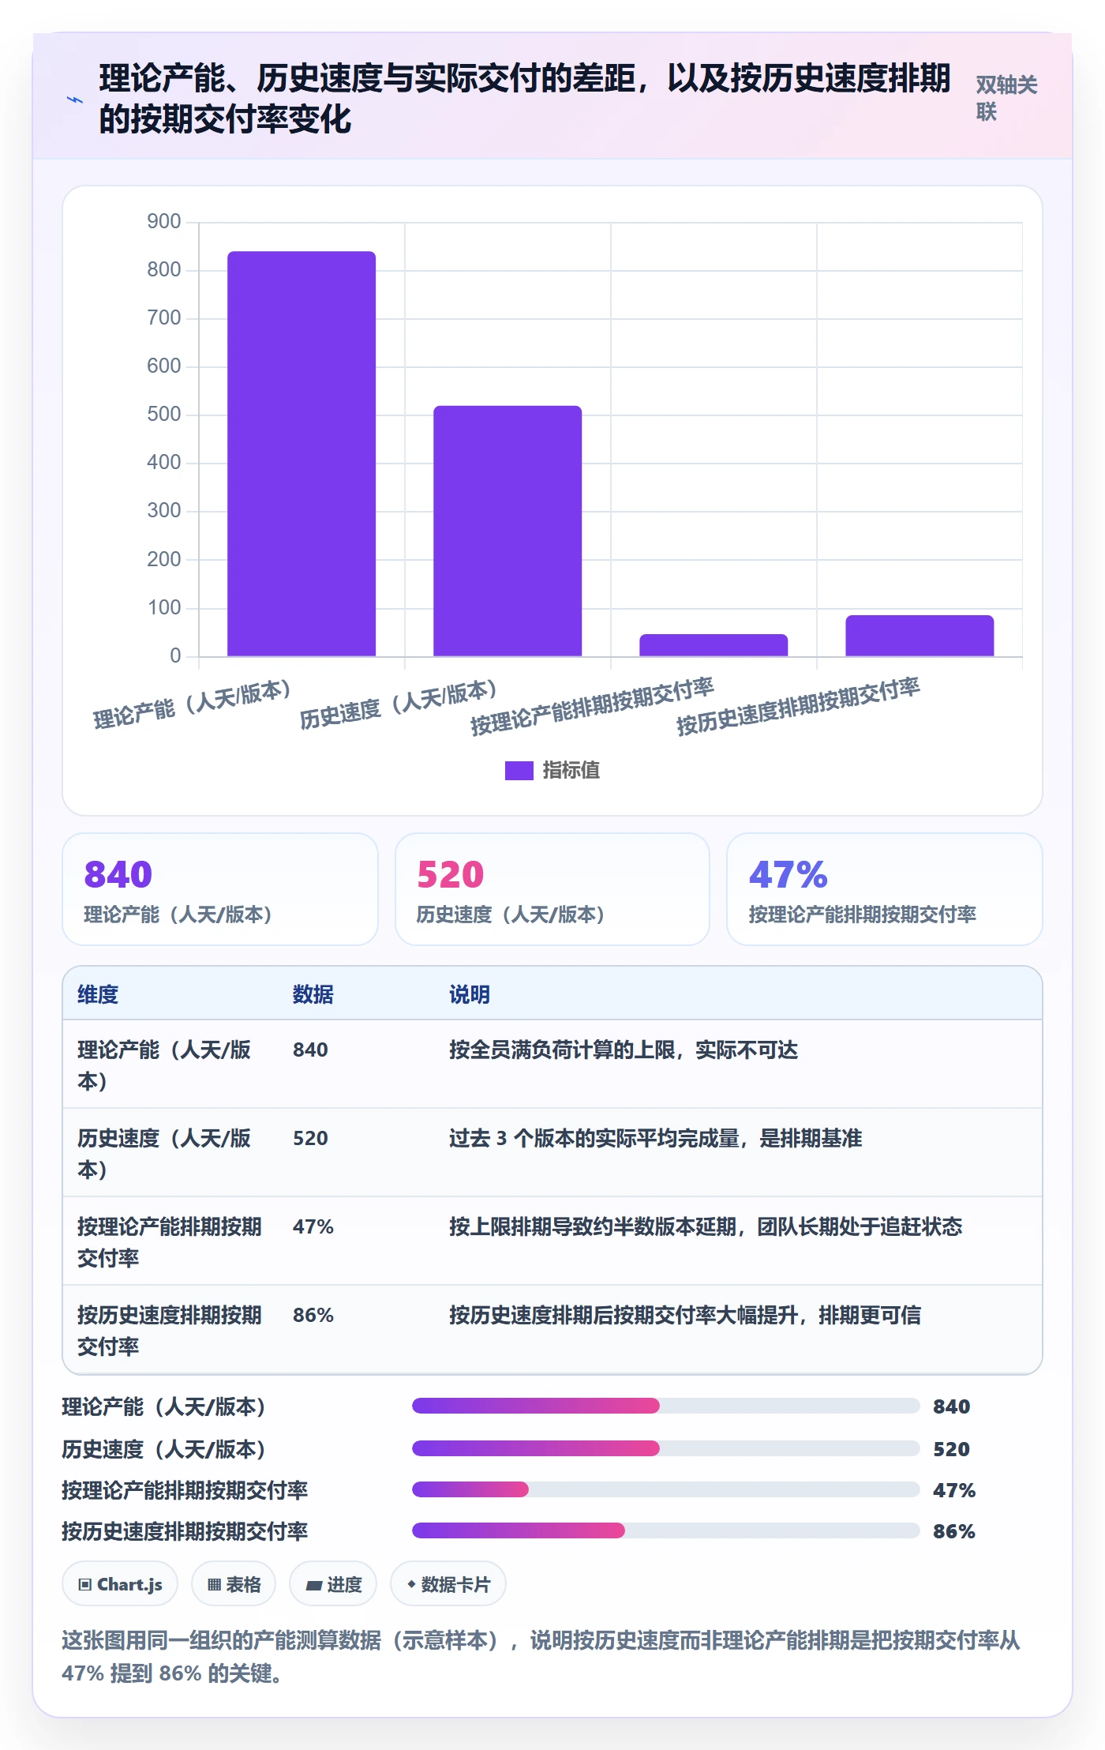Click the grid icon in 表格 tag
Image resolution: width=1105 pixels, height=1750 pixels.
pos(214,1584)
